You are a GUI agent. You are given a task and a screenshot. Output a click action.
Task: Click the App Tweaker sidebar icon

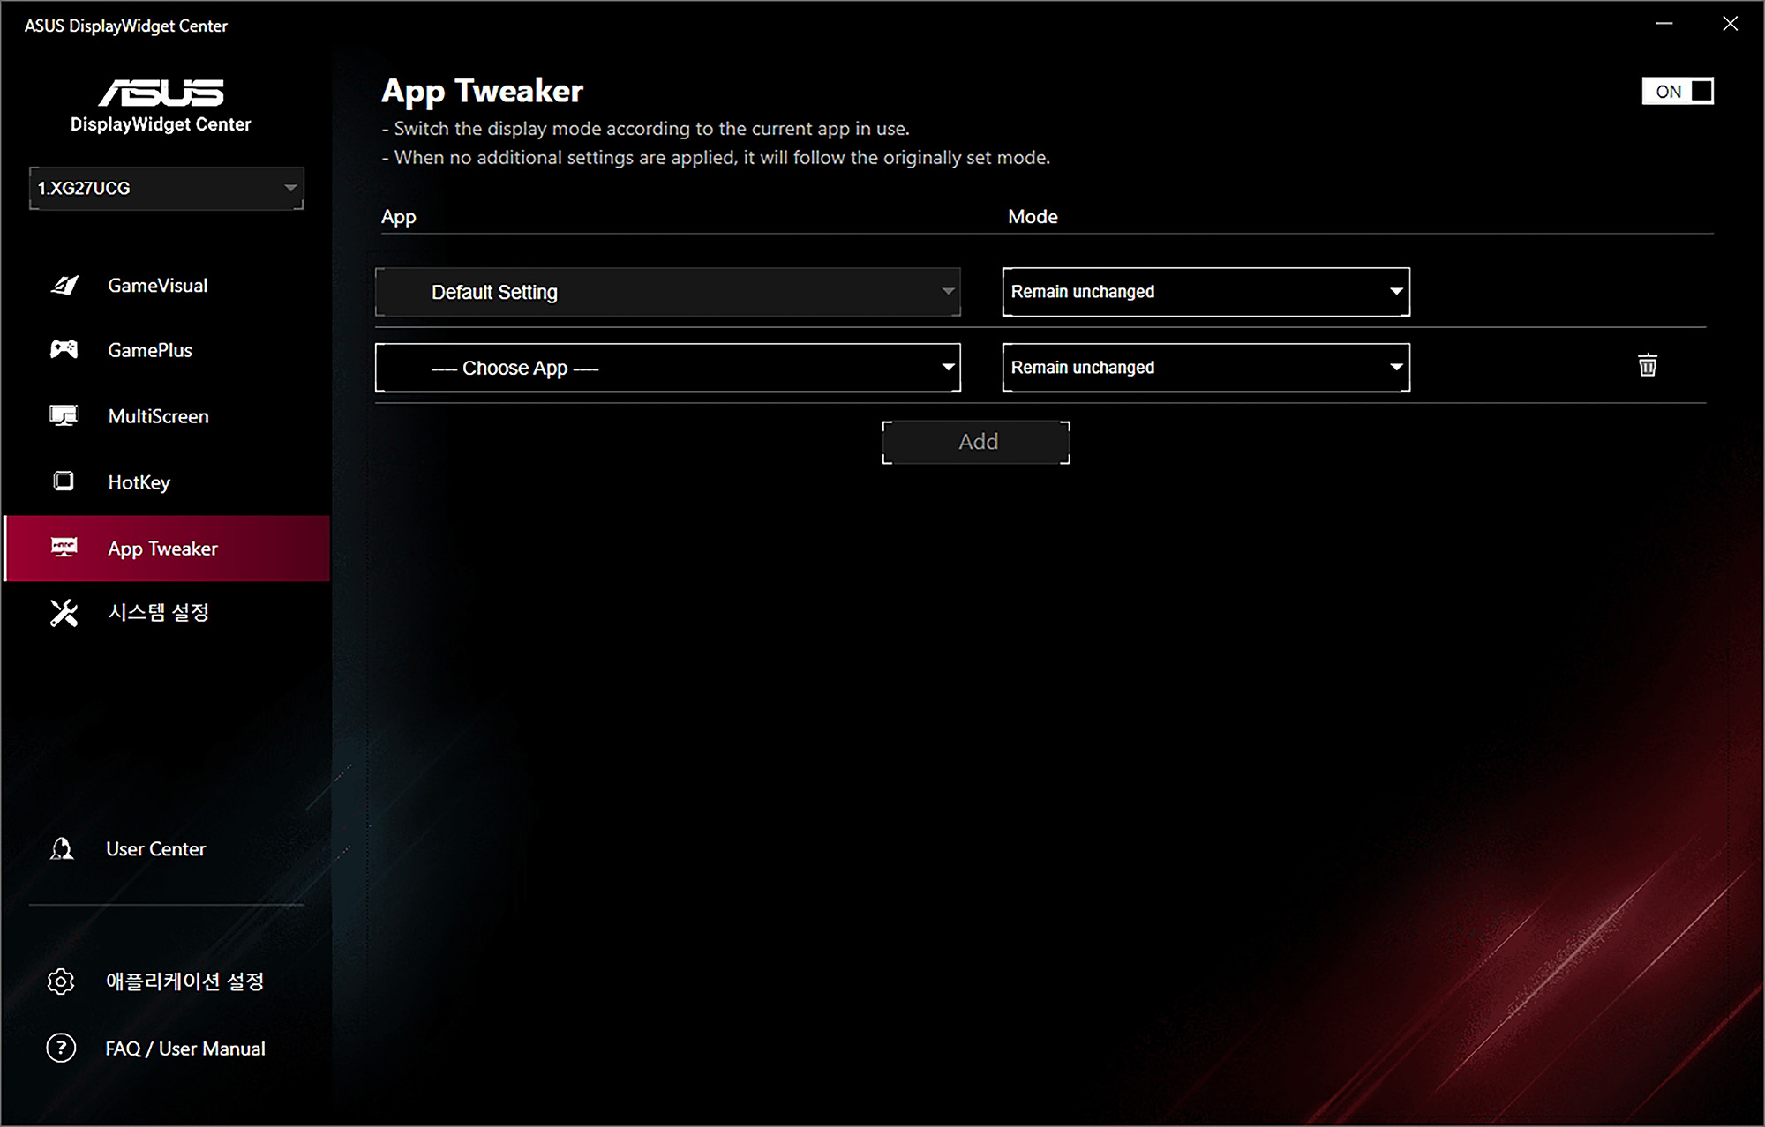tap(64, 548)
